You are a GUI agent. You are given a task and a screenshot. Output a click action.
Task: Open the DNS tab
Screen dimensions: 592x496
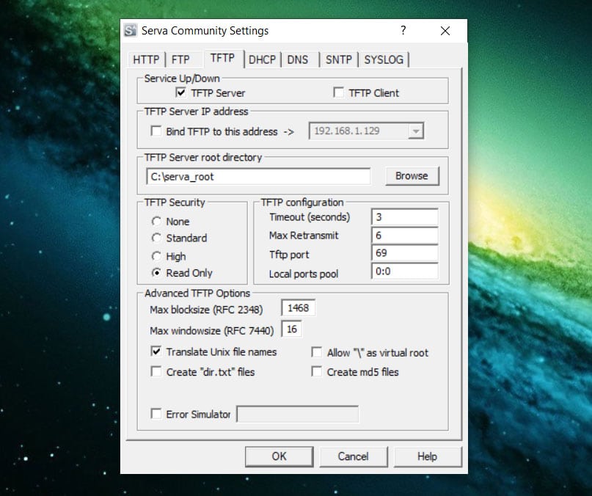coord(298,59)
